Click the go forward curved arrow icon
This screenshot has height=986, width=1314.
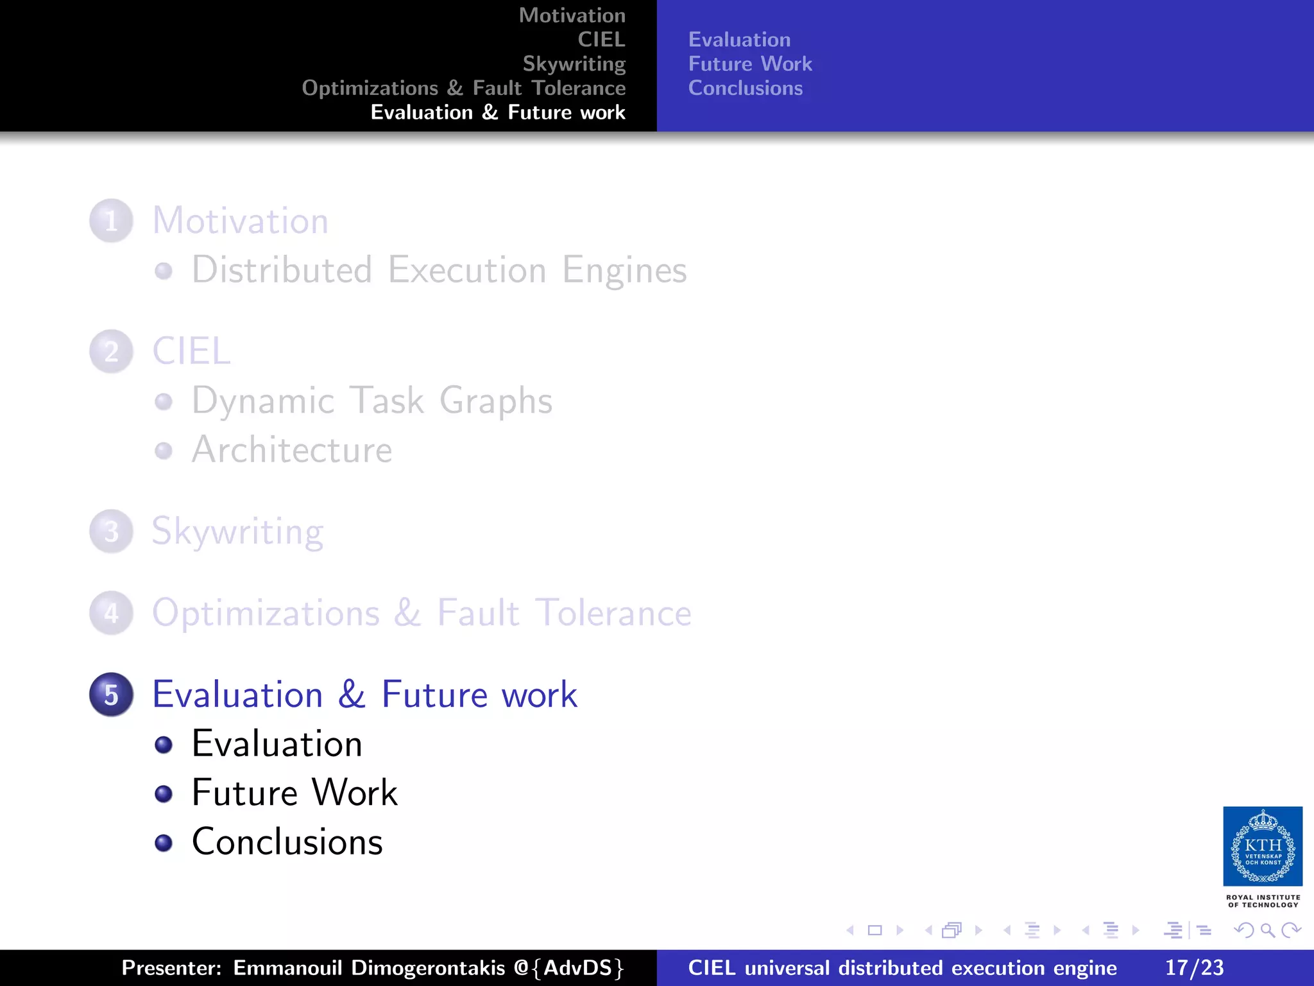(x=1291, y=930)
